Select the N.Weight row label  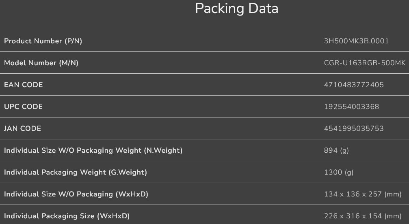[x=93, y=150]
